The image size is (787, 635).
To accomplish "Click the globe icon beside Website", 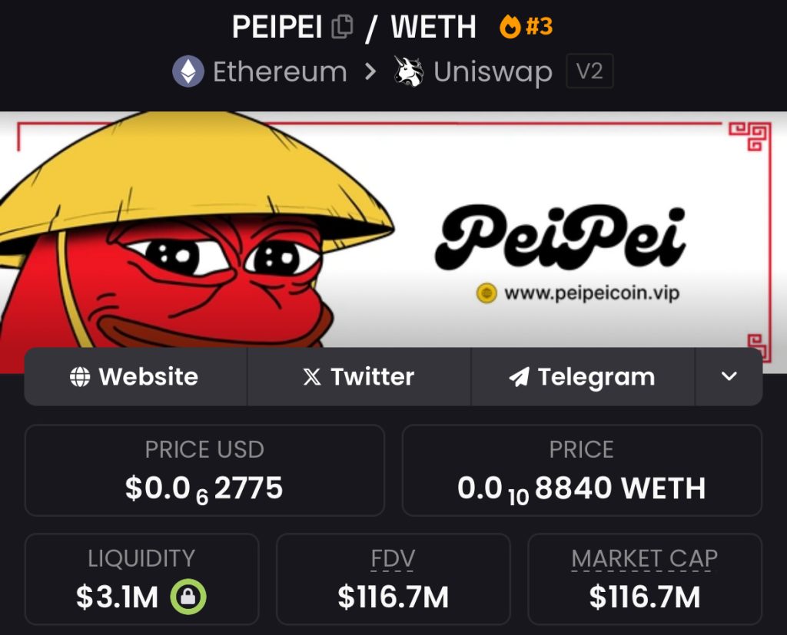I will click(x=80, y=377).
